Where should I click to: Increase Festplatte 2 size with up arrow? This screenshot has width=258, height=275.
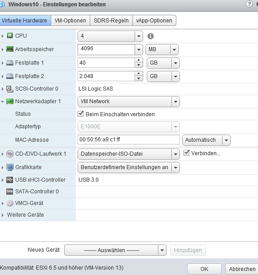[139, 74]
